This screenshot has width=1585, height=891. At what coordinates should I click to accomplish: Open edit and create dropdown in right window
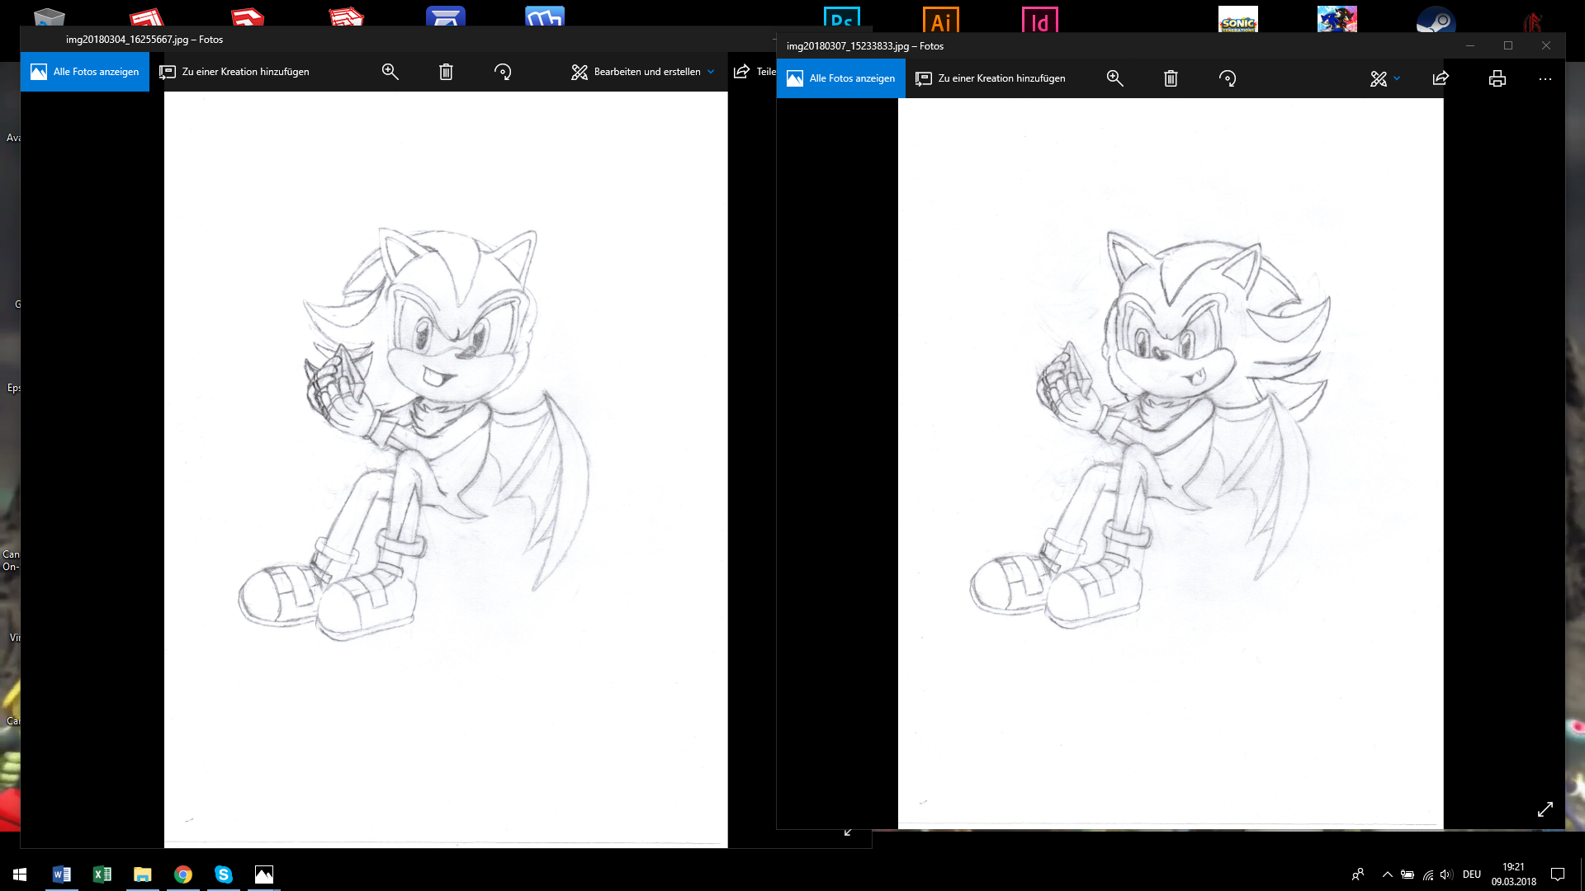pyautogui.click(x=1385, y=78)
